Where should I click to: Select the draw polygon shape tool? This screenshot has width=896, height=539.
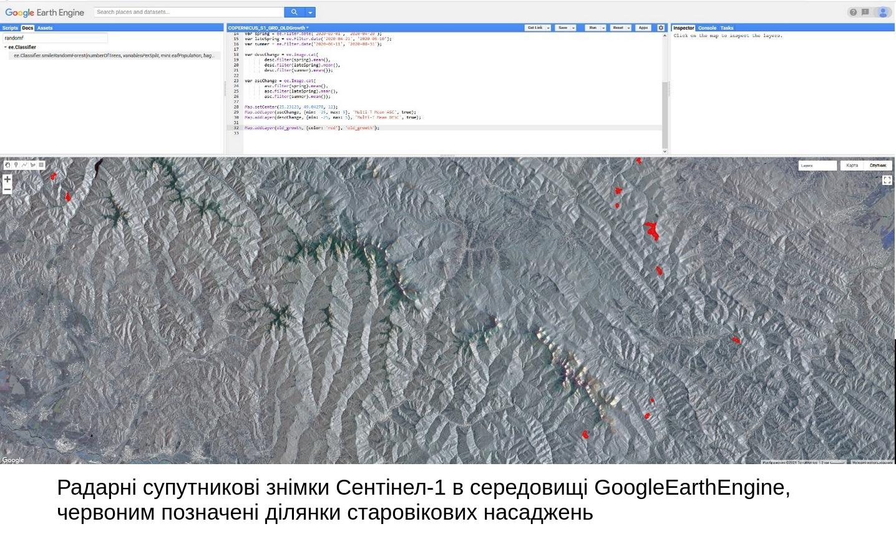(33, 165)
